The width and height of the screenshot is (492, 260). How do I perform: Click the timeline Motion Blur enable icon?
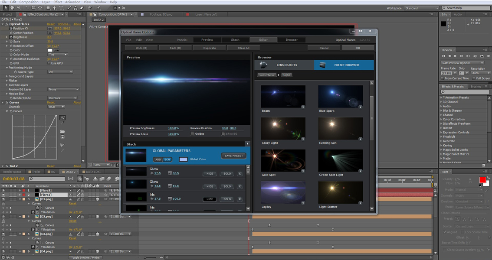coord(109,179)
